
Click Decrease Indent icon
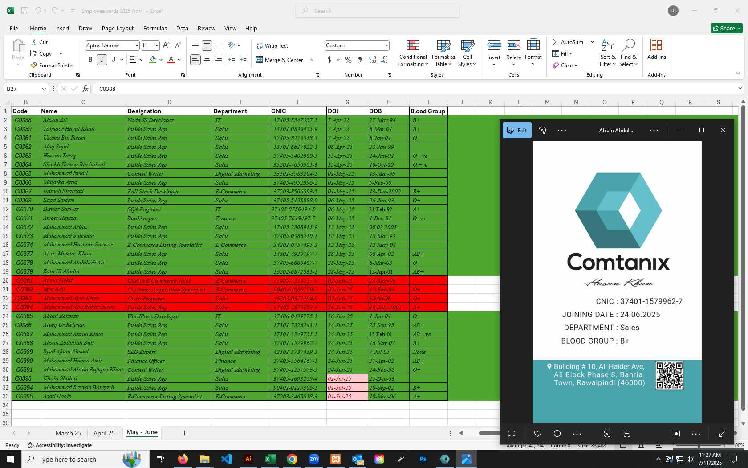tap(232, 60)
